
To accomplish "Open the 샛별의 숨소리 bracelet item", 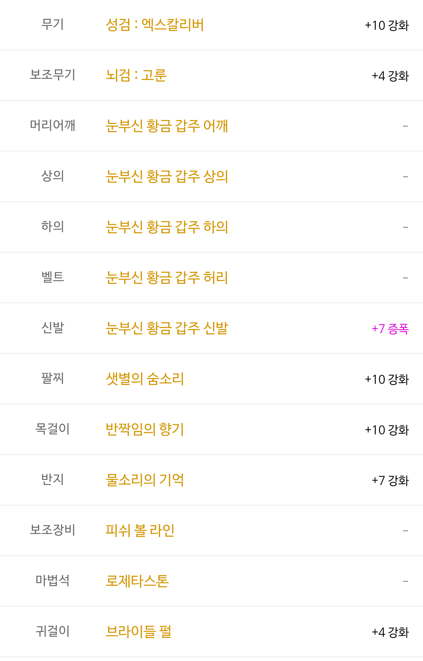I will 145,379.
